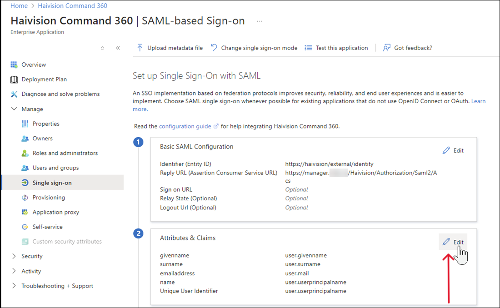This screenshot has height=308, width=500.
Task: Open the ellipsis menu next to SAML-based Sign-on
Action: (260, 20)
